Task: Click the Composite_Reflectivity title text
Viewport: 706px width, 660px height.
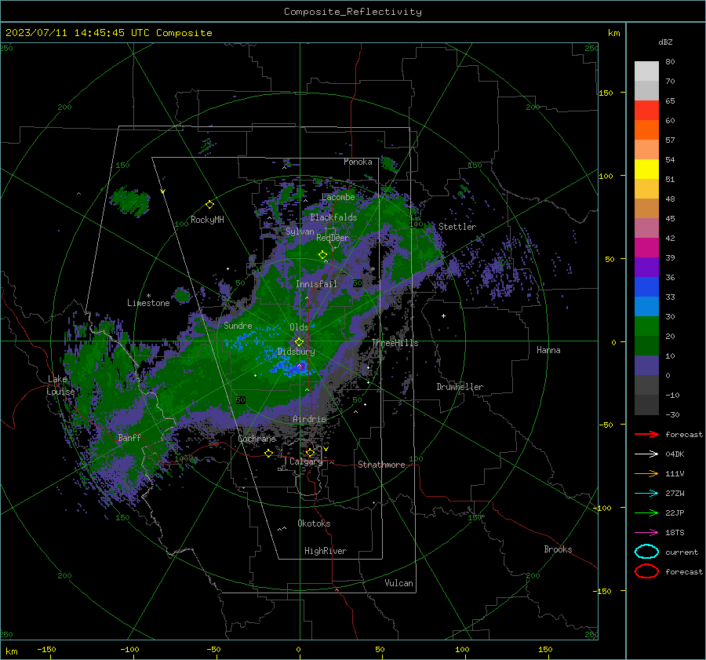Action: tap(353, 12)
